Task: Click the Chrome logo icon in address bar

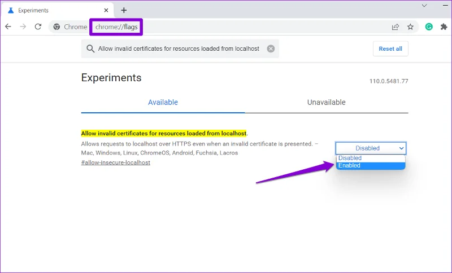Action: [x=57, y=27]
